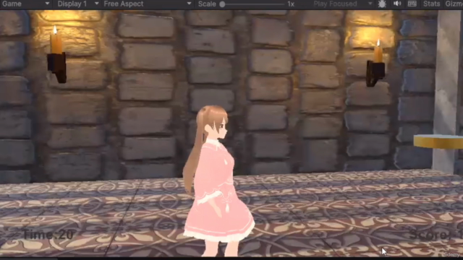Viewport: 463px width, 260px height.
Task: Open the Free Aspect resolution dropdown
Action: [x=148, y=4]
